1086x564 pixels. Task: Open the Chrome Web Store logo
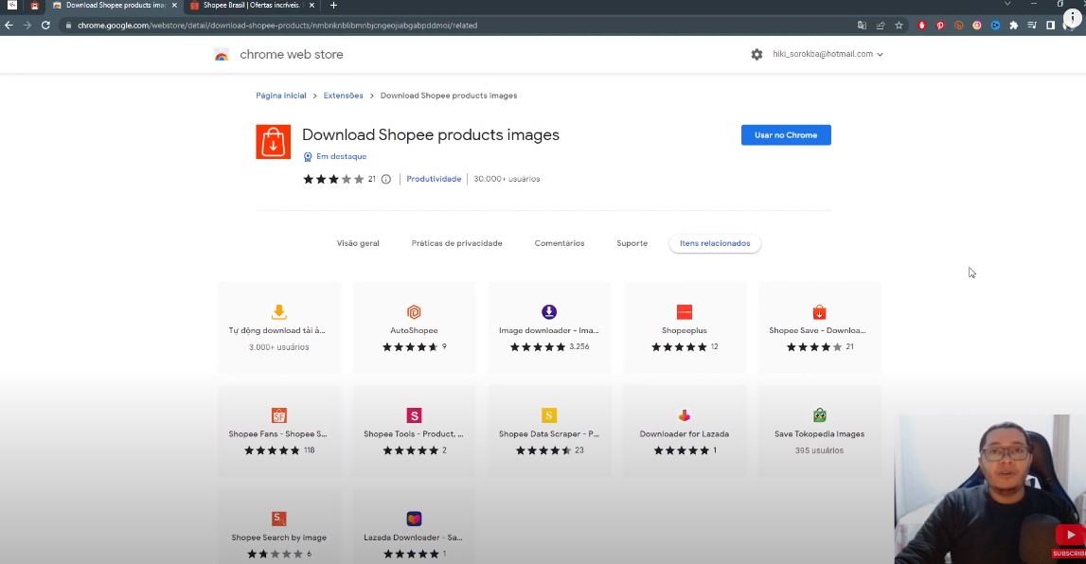tap(221, 54)
